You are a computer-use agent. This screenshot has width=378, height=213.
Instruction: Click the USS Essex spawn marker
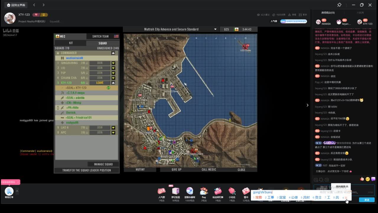tap(245, 46)
